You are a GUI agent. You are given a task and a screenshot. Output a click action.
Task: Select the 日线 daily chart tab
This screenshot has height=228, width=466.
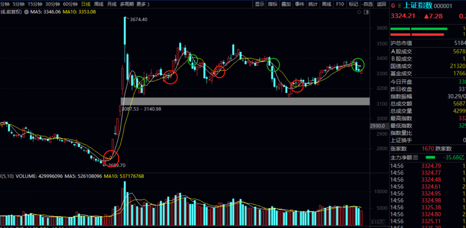point(86,4)
